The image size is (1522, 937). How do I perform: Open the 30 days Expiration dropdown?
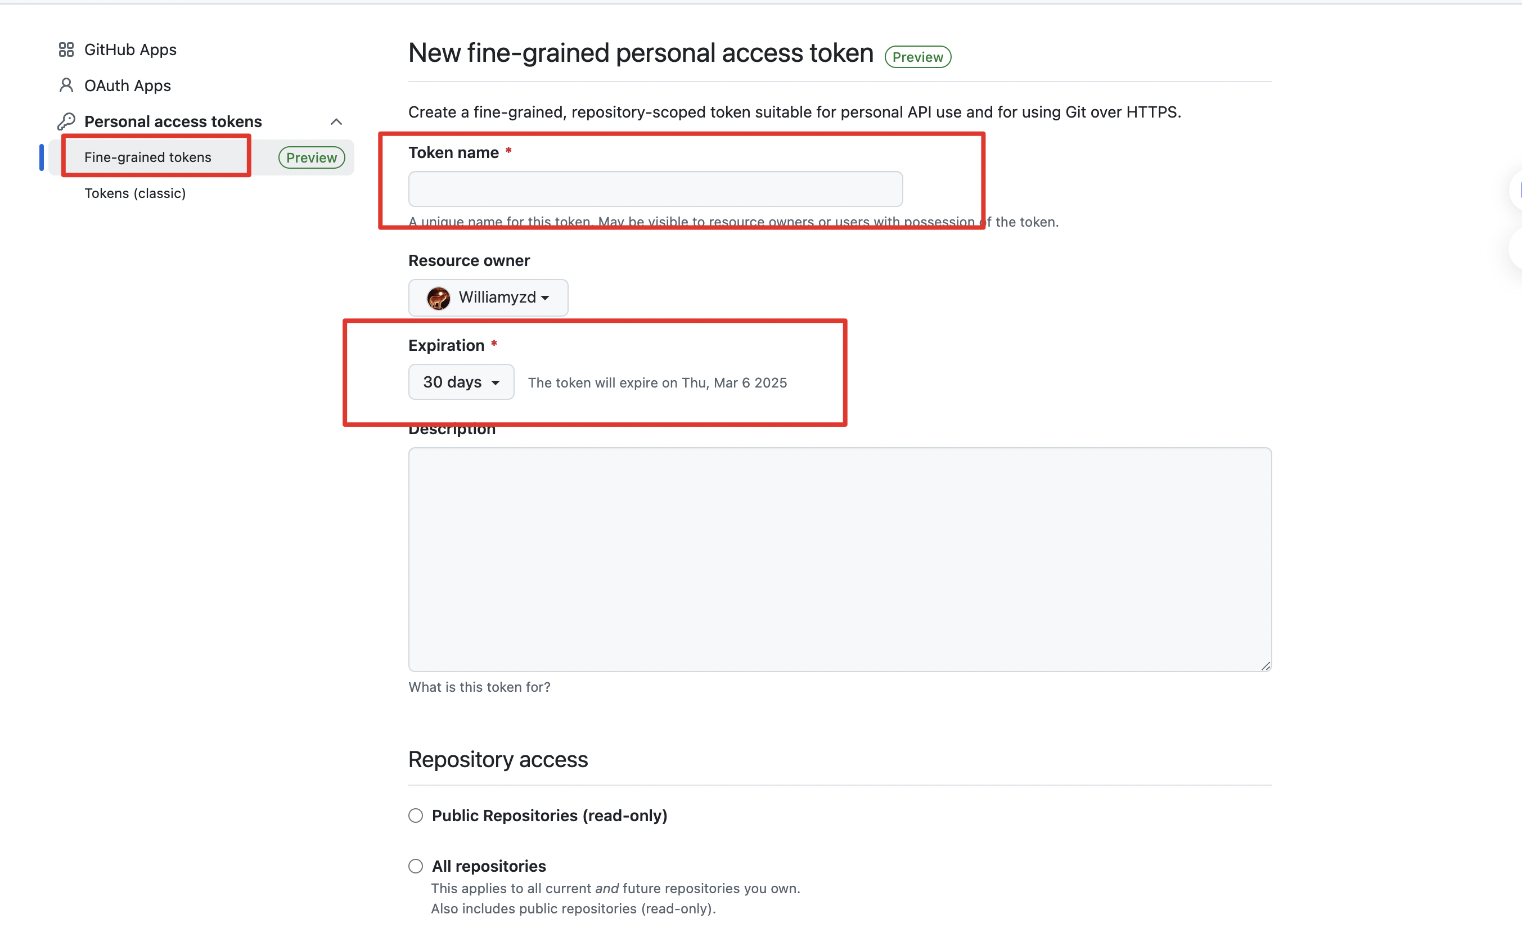[461, 382]
